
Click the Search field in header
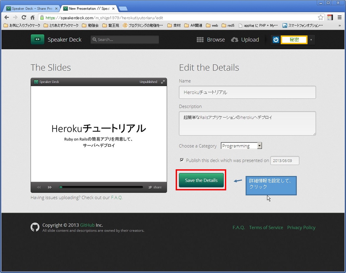[x=125, y=39]
